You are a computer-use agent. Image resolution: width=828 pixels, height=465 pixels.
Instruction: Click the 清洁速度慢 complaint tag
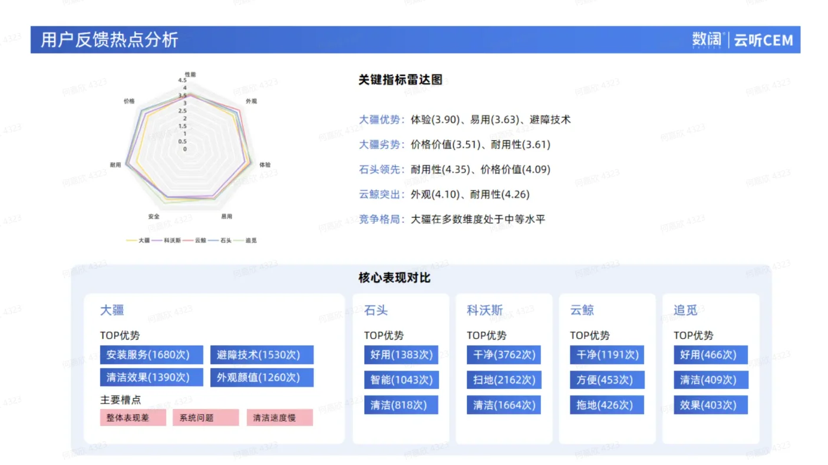tap(279, 418)
